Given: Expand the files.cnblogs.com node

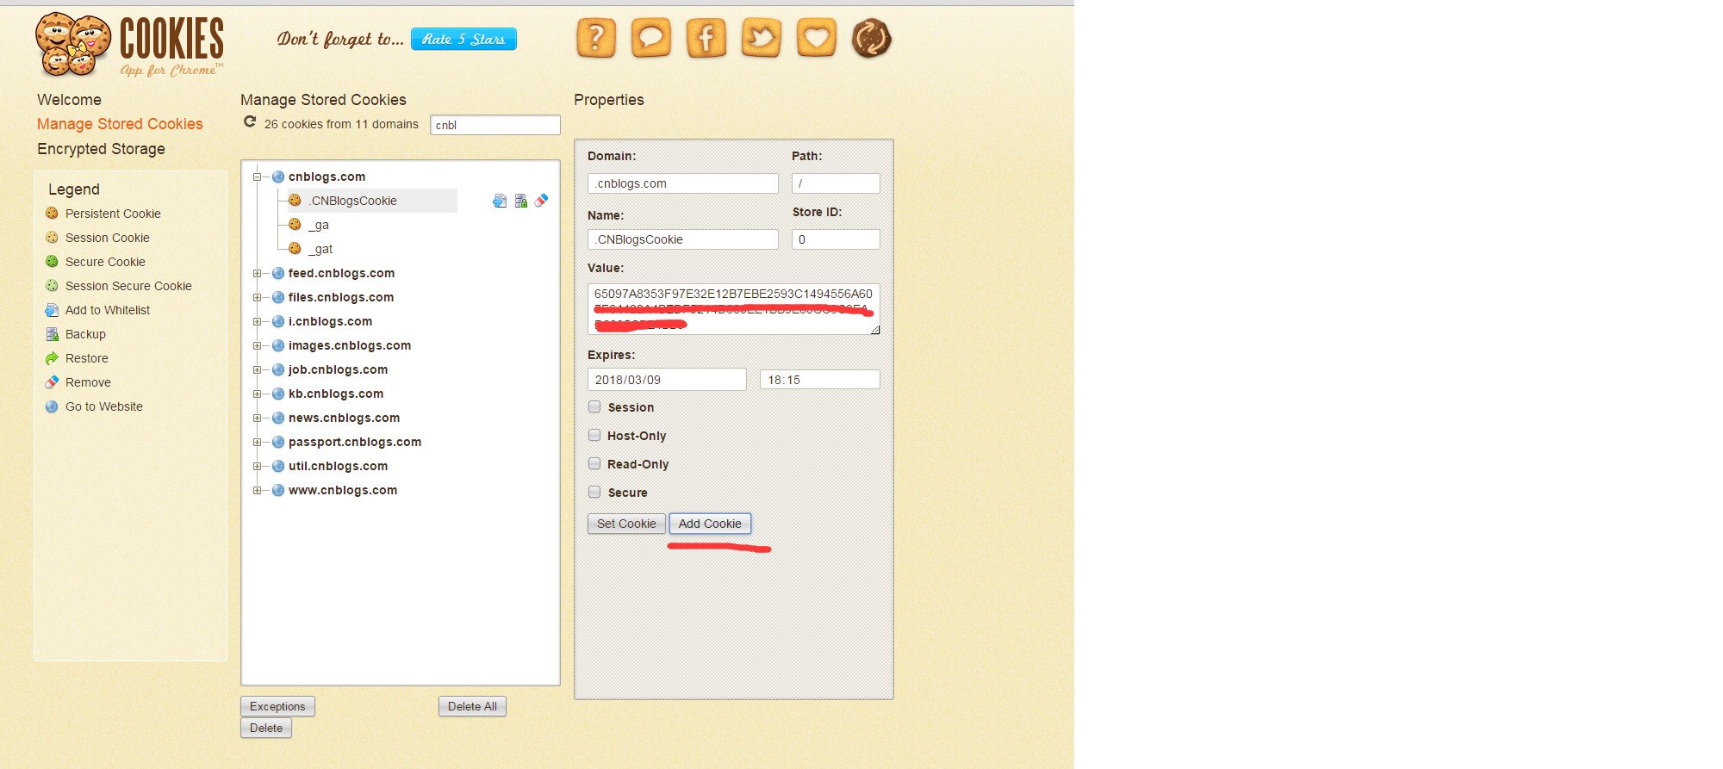Looking at the screenshot, I should [x=257, y=297].
